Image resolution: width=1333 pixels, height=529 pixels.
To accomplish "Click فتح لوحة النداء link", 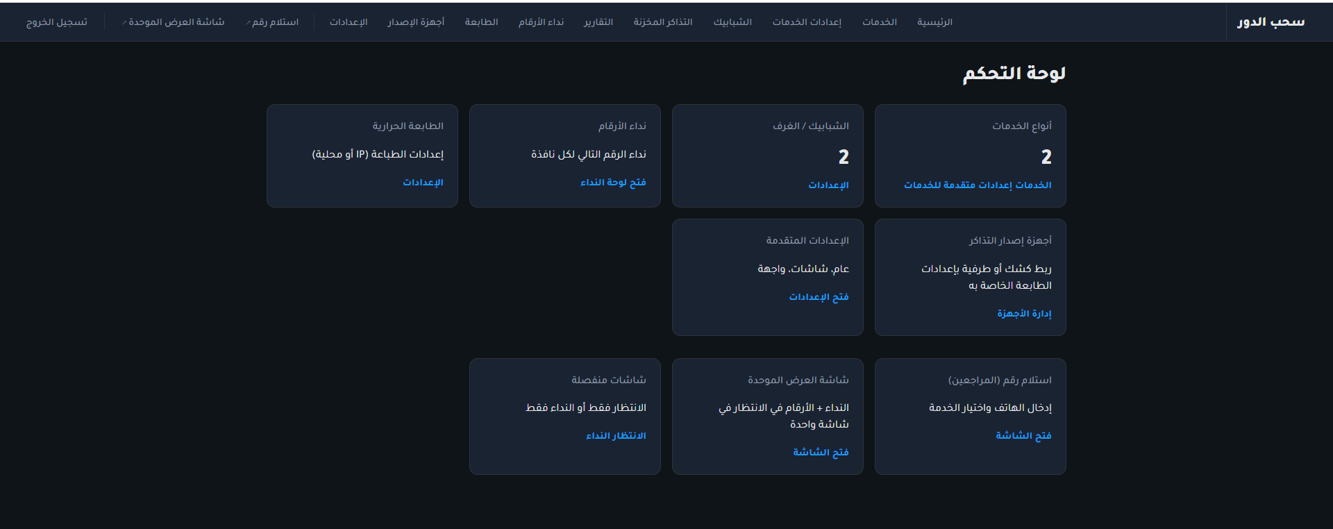I will [613, 183].
